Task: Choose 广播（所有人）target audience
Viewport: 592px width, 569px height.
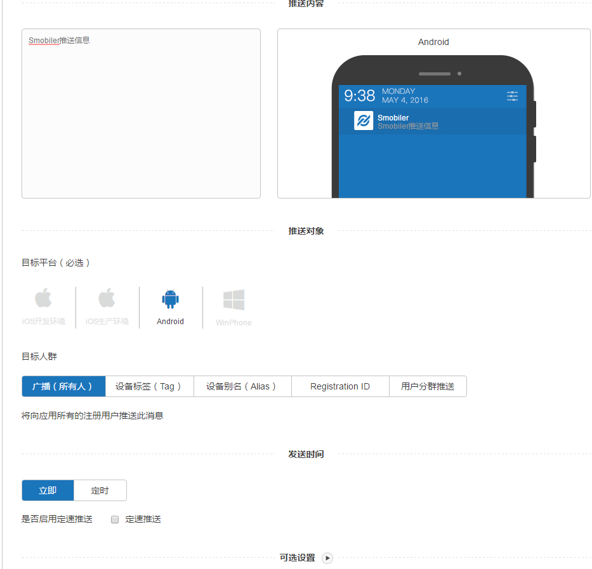Action: point(63,386)
